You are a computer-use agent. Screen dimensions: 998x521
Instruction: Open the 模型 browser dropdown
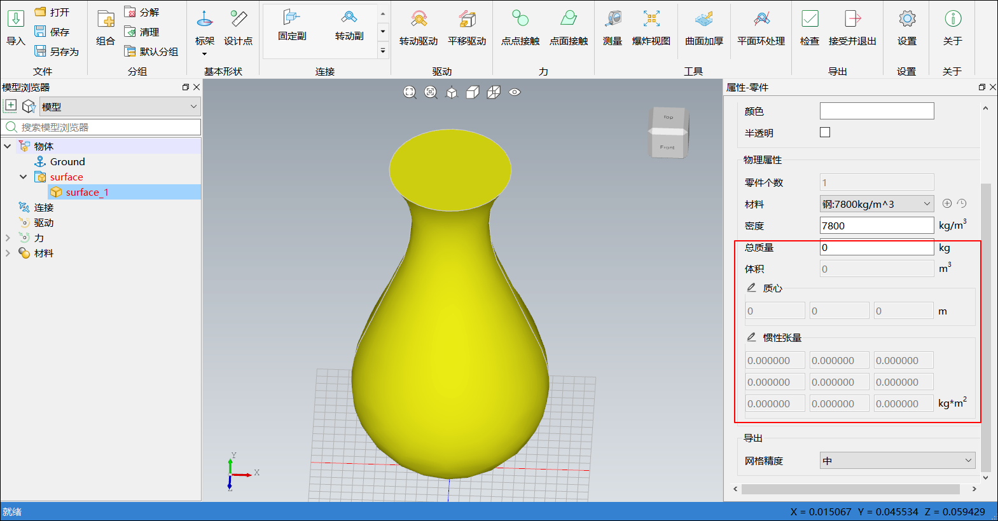click(120, 106)
